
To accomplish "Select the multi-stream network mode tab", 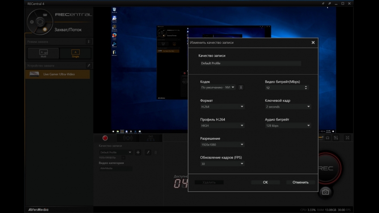I will [151, 138].
